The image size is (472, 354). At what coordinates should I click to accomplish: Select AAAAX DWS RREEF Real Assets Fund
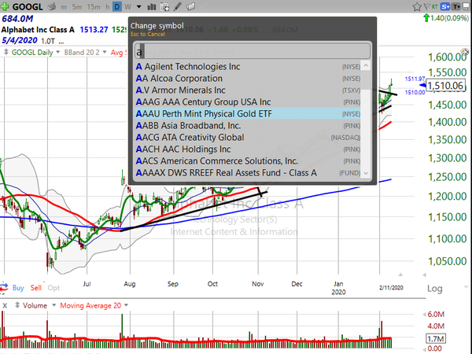248,173
